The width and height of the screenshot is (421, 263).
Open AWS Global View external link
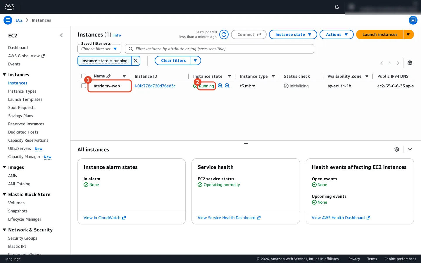(x=27, y=56)
